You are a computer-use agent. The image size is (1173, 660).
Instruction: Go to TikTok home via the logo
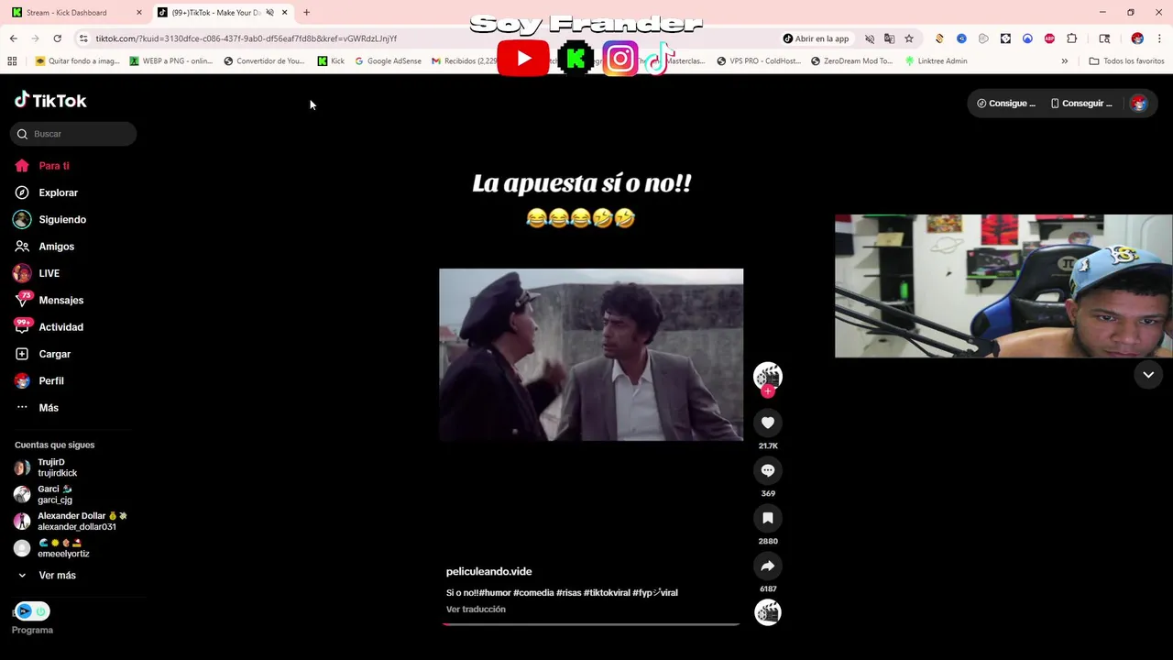tap(50, 100)
